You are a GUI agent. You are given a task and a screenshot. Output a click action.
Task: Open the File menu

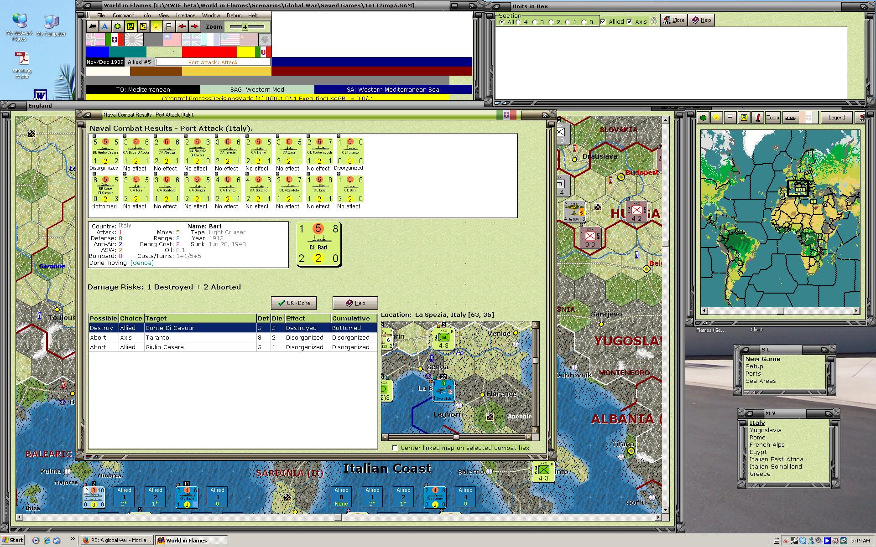101,15
